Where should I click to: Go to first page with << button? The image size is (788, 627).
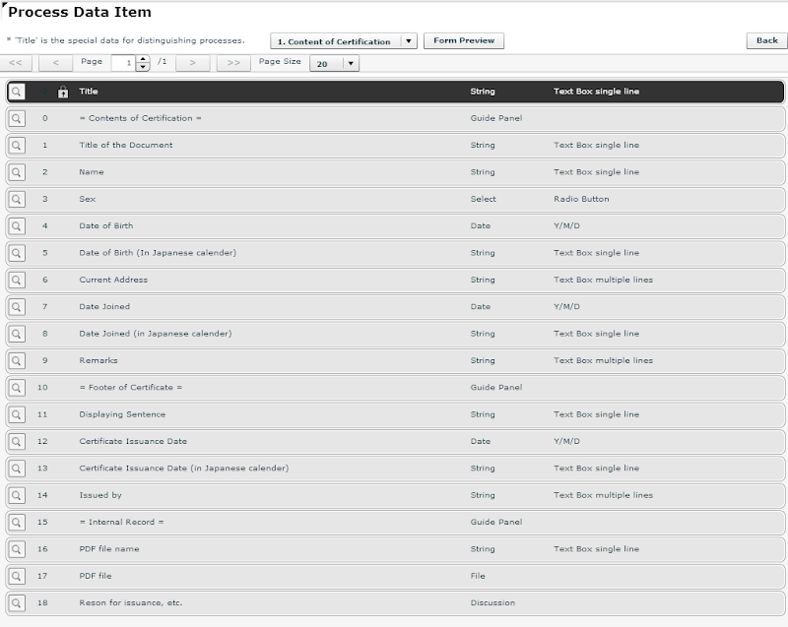pos(16,63)
